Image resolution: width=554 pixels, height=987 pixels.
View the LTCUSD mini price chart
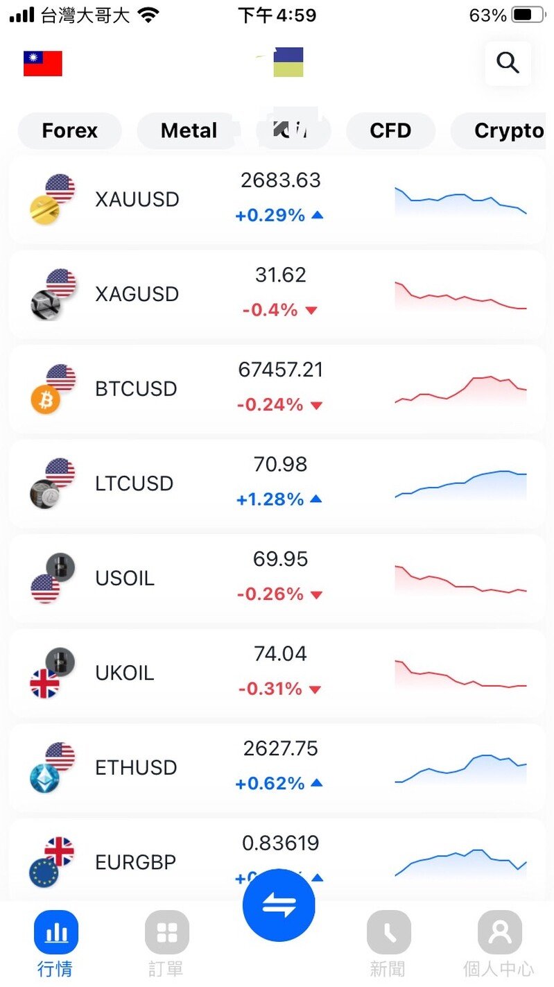pos(460,483)
